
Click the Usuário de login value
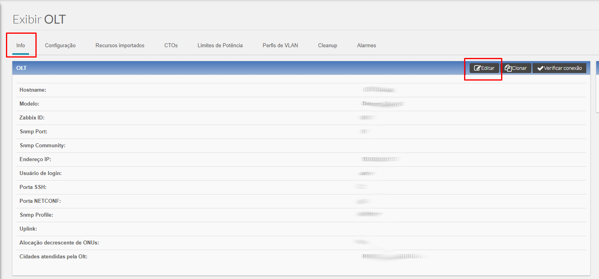pyautogui.click(x=367, y=173)
